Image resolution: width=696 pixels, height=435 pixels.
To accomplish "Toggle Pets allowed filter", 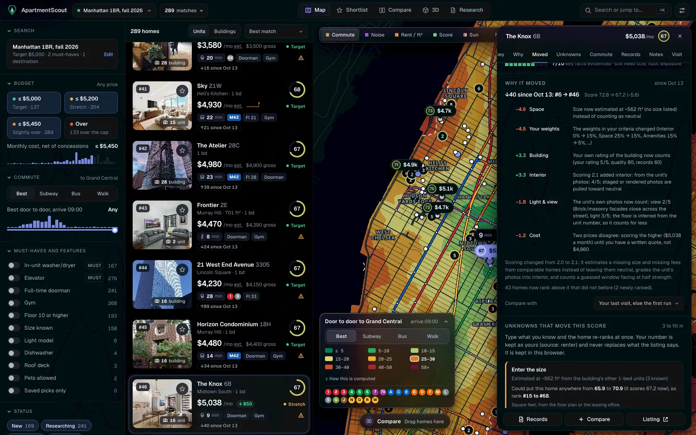I will [14, 378].
